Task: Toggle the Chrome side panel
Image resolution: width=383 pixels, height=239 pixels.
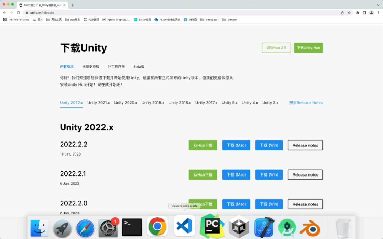Action: (x=364, y=12)
